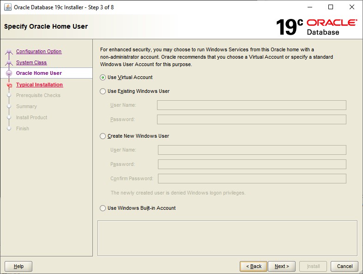Screen dimensions: 363x274
Task: Close the installer window
Action: (x=352, y=7)
